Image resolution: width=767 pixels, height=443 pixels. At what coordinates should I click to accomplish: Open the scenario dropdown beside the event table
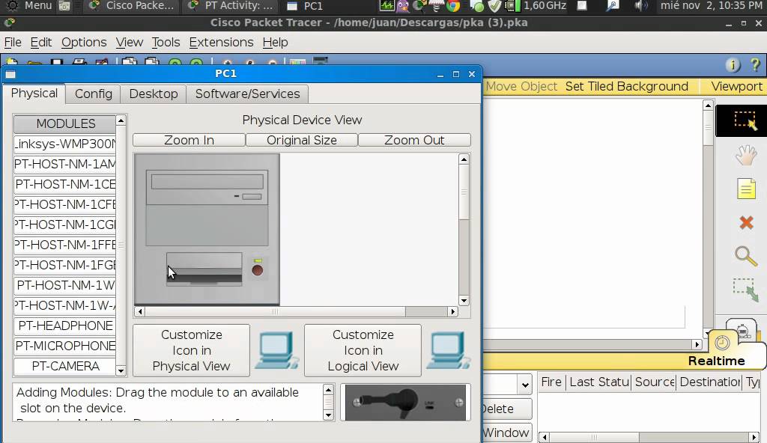525,385
